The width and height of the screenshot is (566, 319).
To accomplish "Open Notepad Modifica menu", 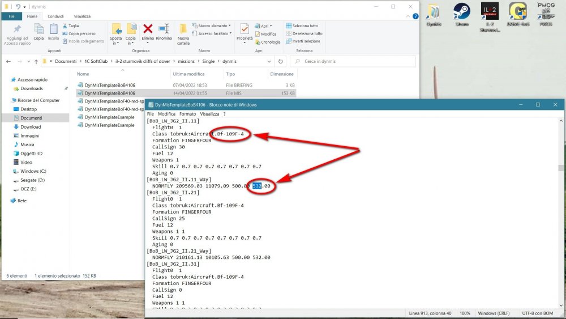I will tap(166, 114).
